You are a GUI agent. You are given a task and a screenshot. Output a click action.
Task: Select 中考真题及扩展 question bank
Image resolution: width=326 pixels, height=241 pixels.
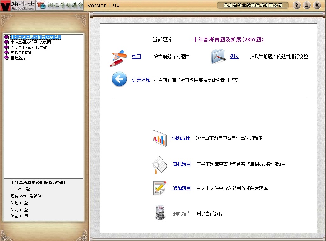(31, 42)
